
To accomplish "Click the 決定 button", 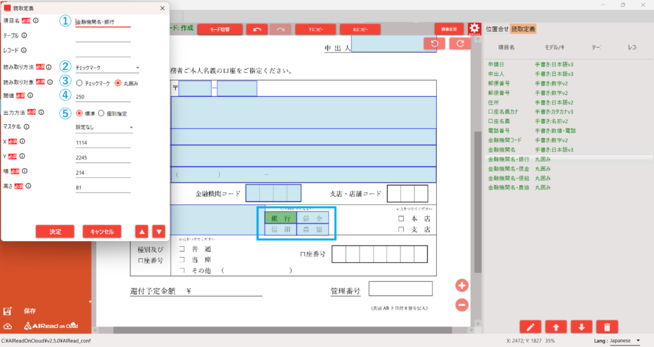I will pyautogui.click(x=55, y=232).
